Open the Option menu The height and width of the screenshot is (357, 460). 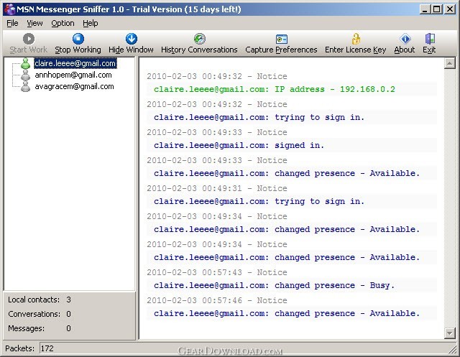pyautogui.click(x=63, y=23)
